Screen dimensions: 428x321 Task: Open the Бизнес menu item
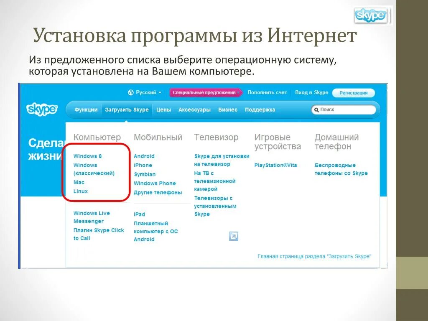click(228, 110)
